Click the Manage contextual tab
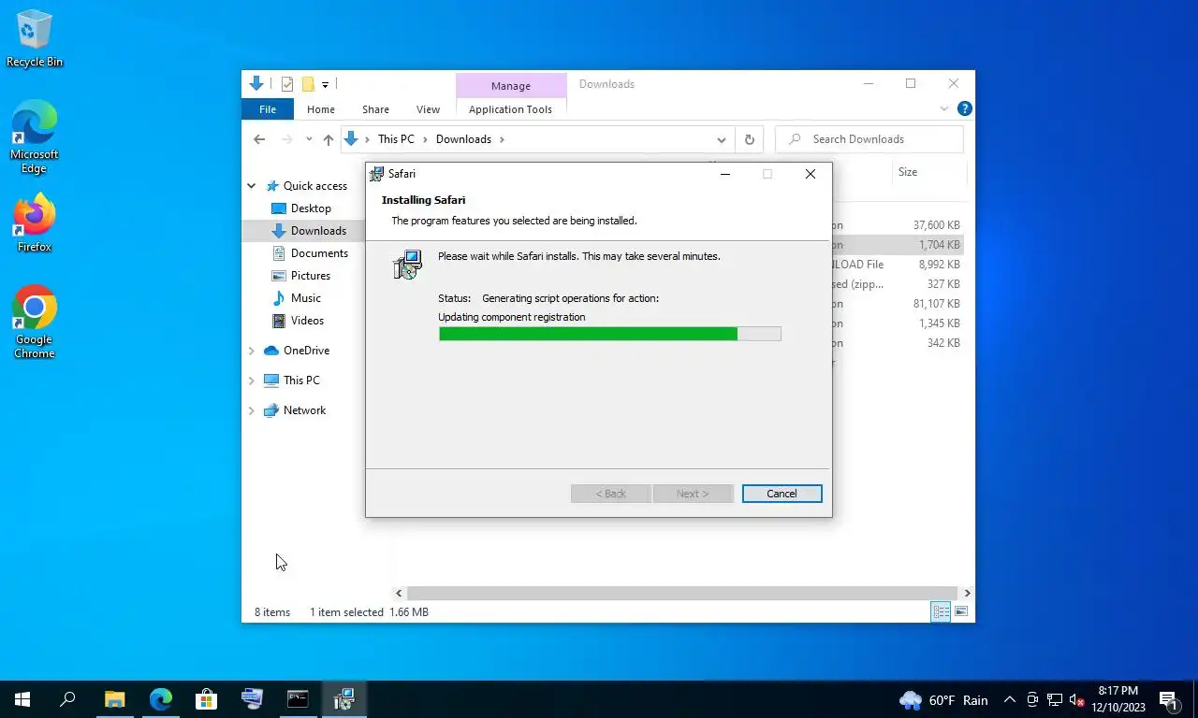 coord(511,86)
